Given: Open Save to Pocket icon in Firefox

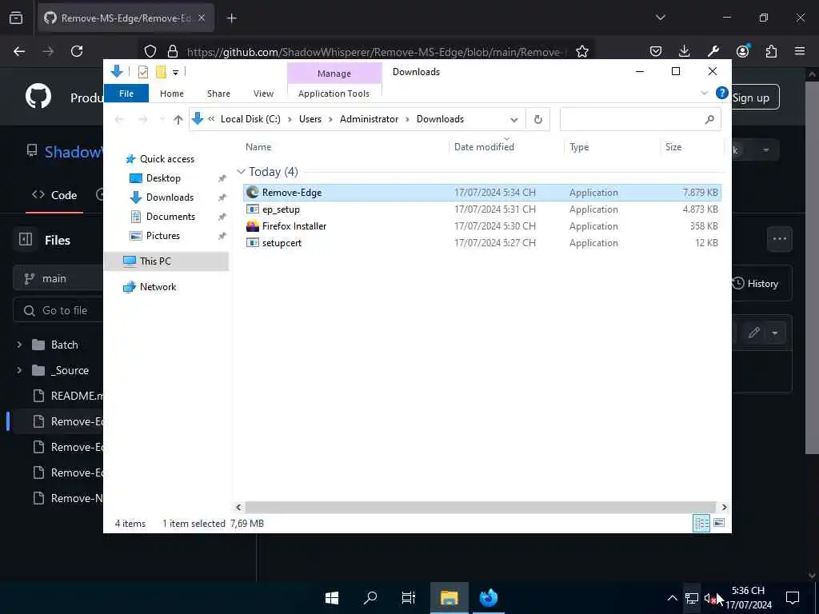Looking at the screenshot, I should pos(656,51).
